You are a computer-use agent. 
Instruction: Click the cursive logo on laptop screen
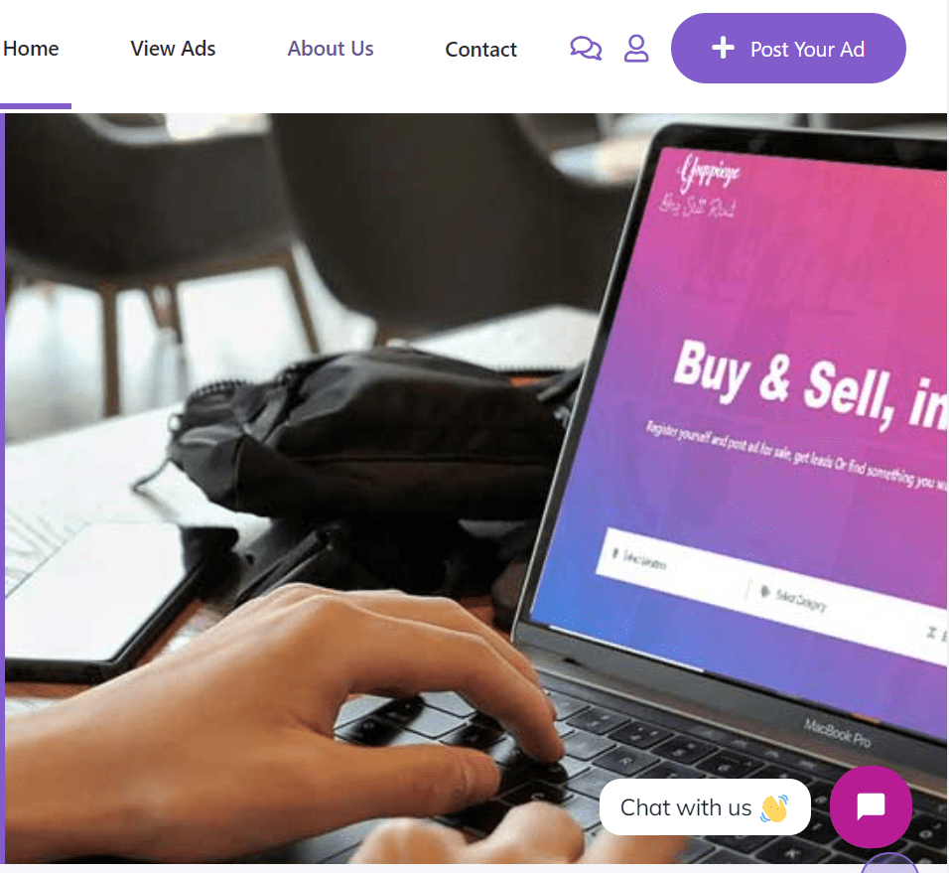click(x=703, y=185)
